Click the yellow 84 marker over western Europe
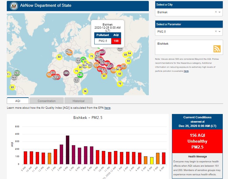228x179 pixels. 59,57
